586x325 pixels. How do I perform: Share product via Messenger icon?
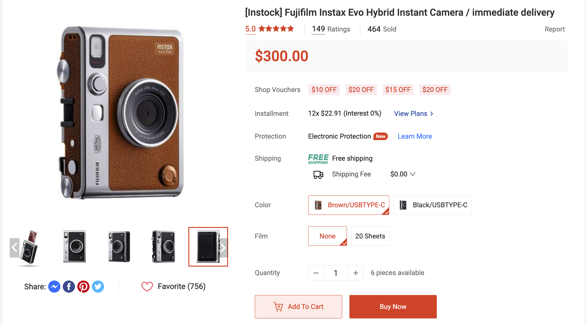coord(54,287)
